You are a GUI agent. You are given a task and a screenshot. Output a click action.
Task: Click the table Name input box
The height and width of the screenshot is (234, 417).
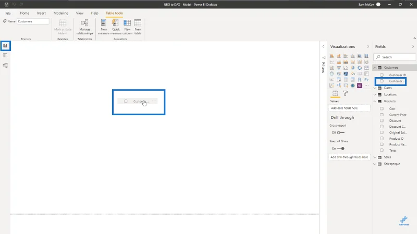tap(33, 21)
